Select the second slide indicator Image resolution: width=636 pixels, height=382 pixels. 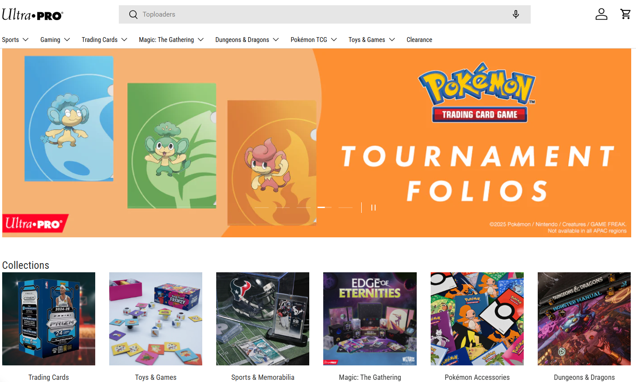tap(283, 208)
